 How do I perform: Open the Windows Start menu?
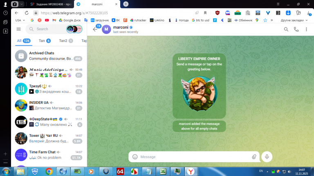tap(6, 172)
